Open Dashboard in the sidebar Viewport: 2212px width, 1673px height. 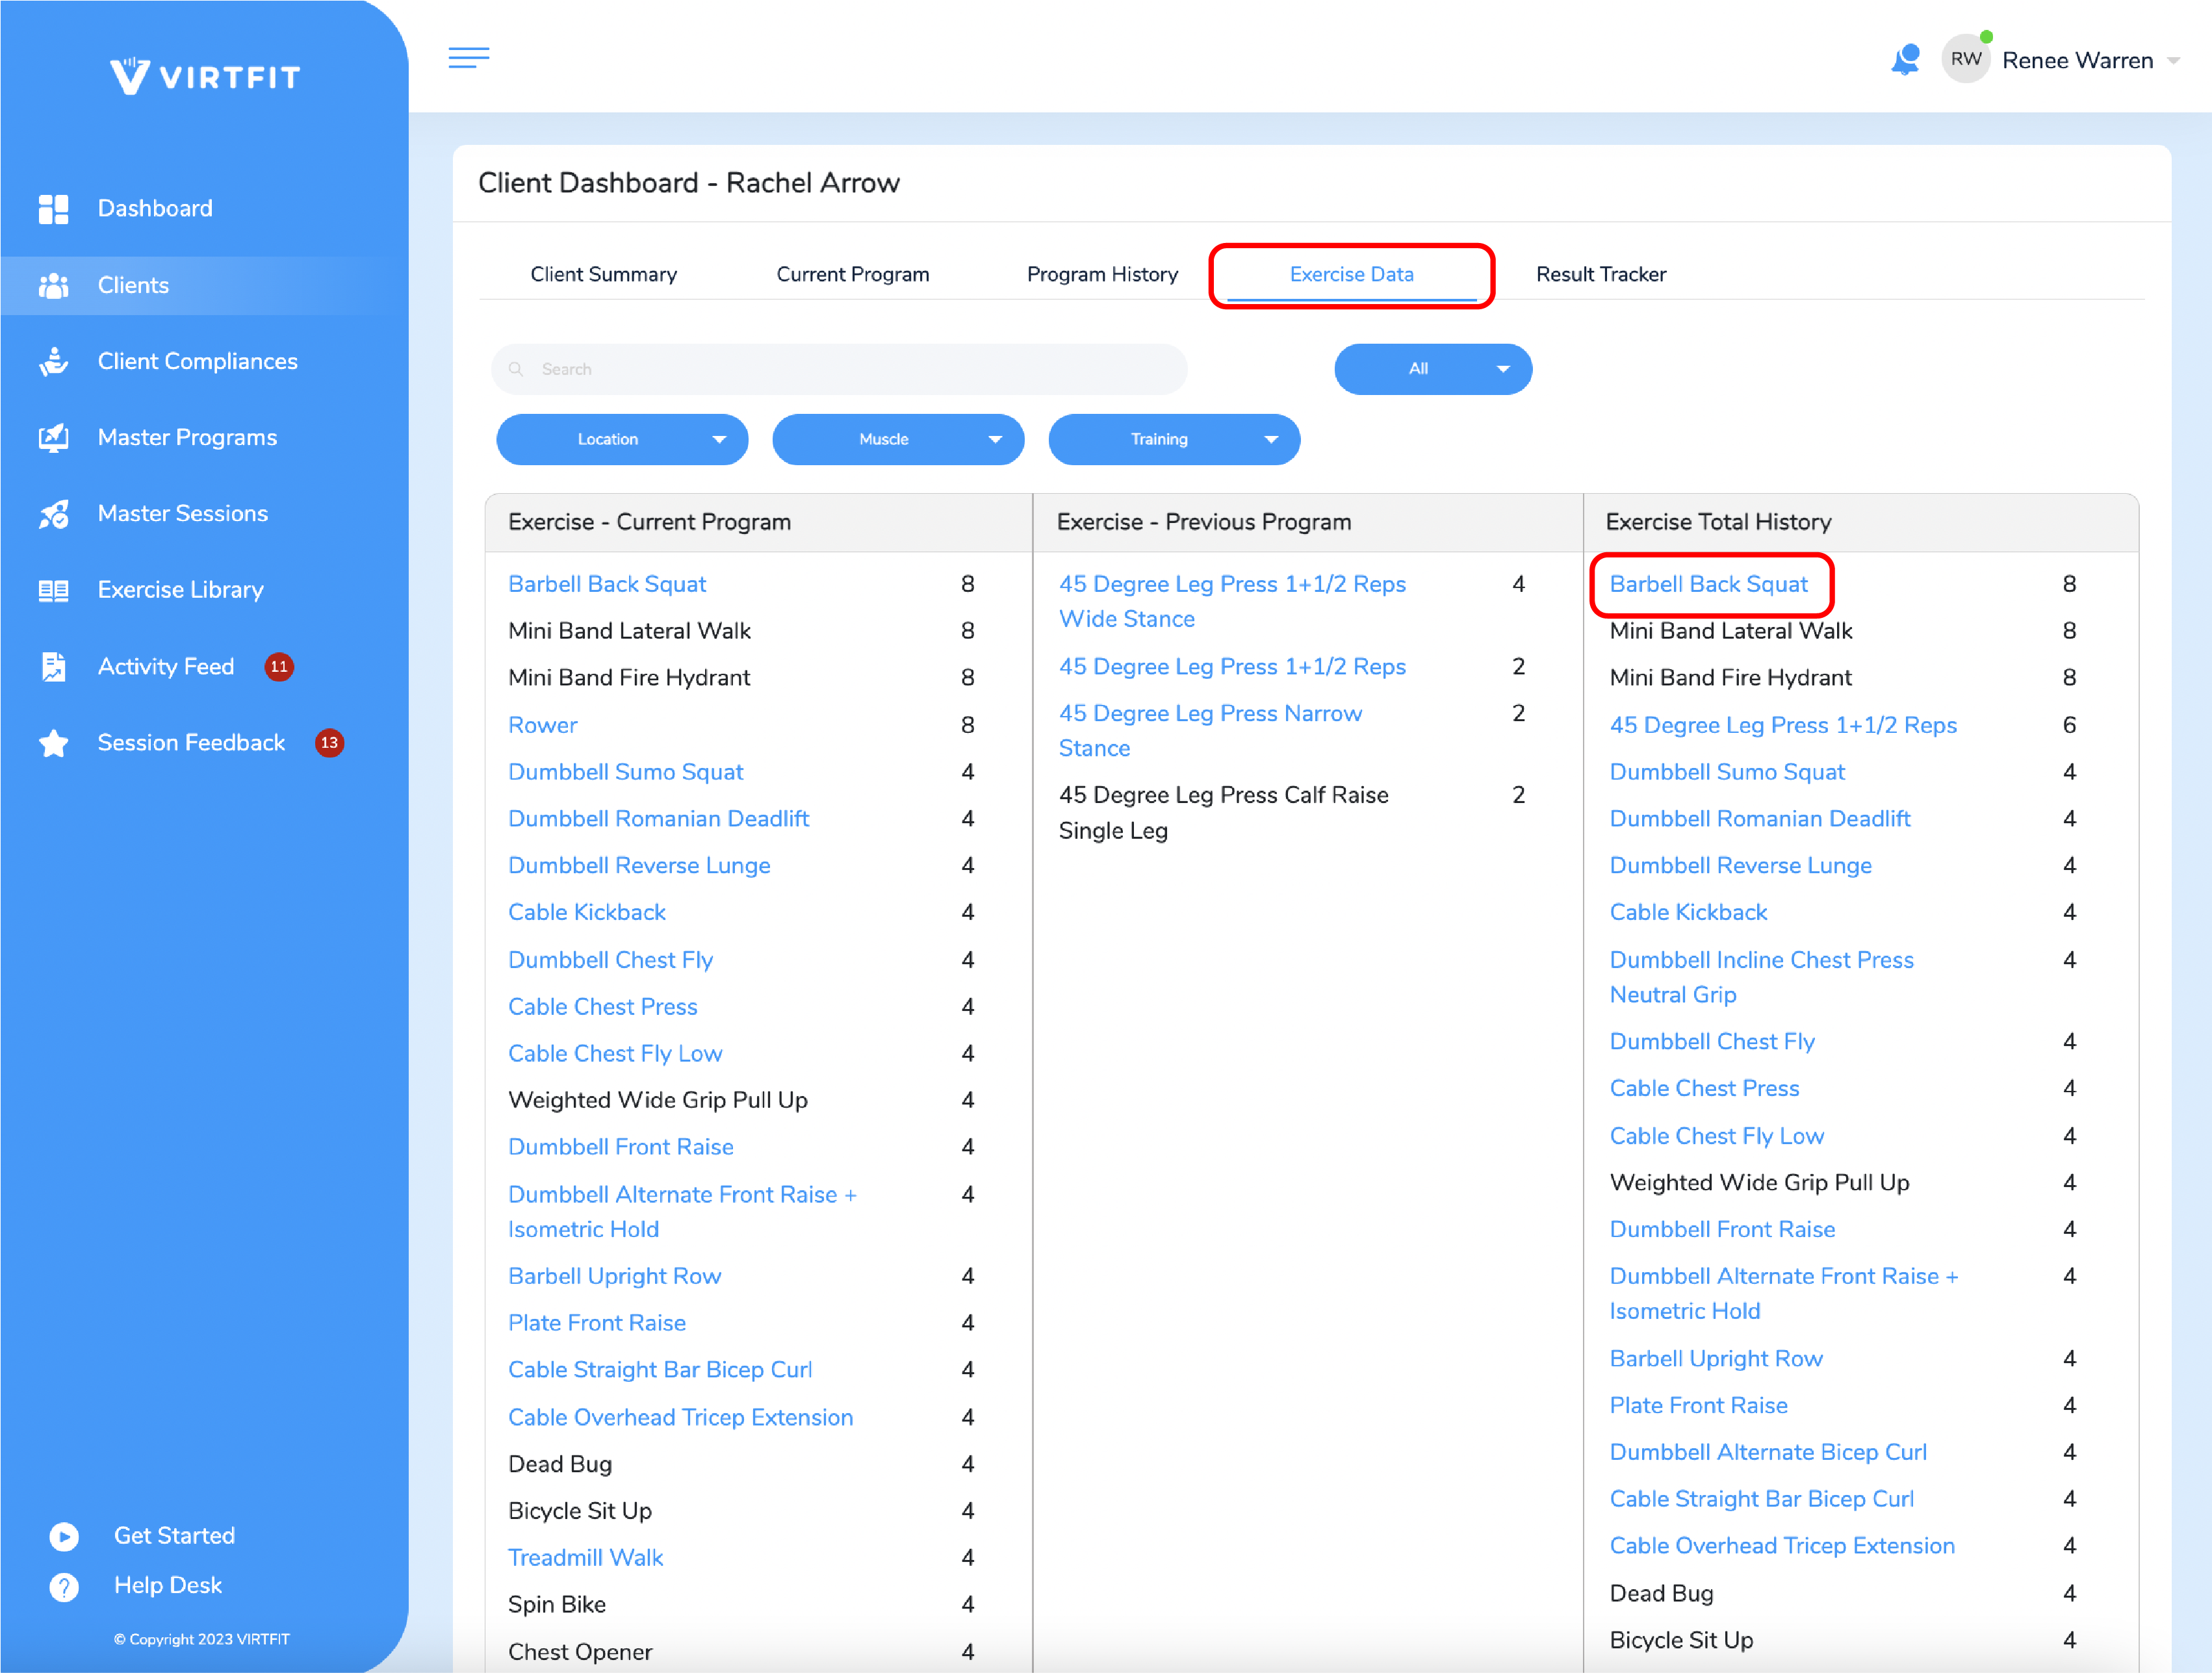155,209
